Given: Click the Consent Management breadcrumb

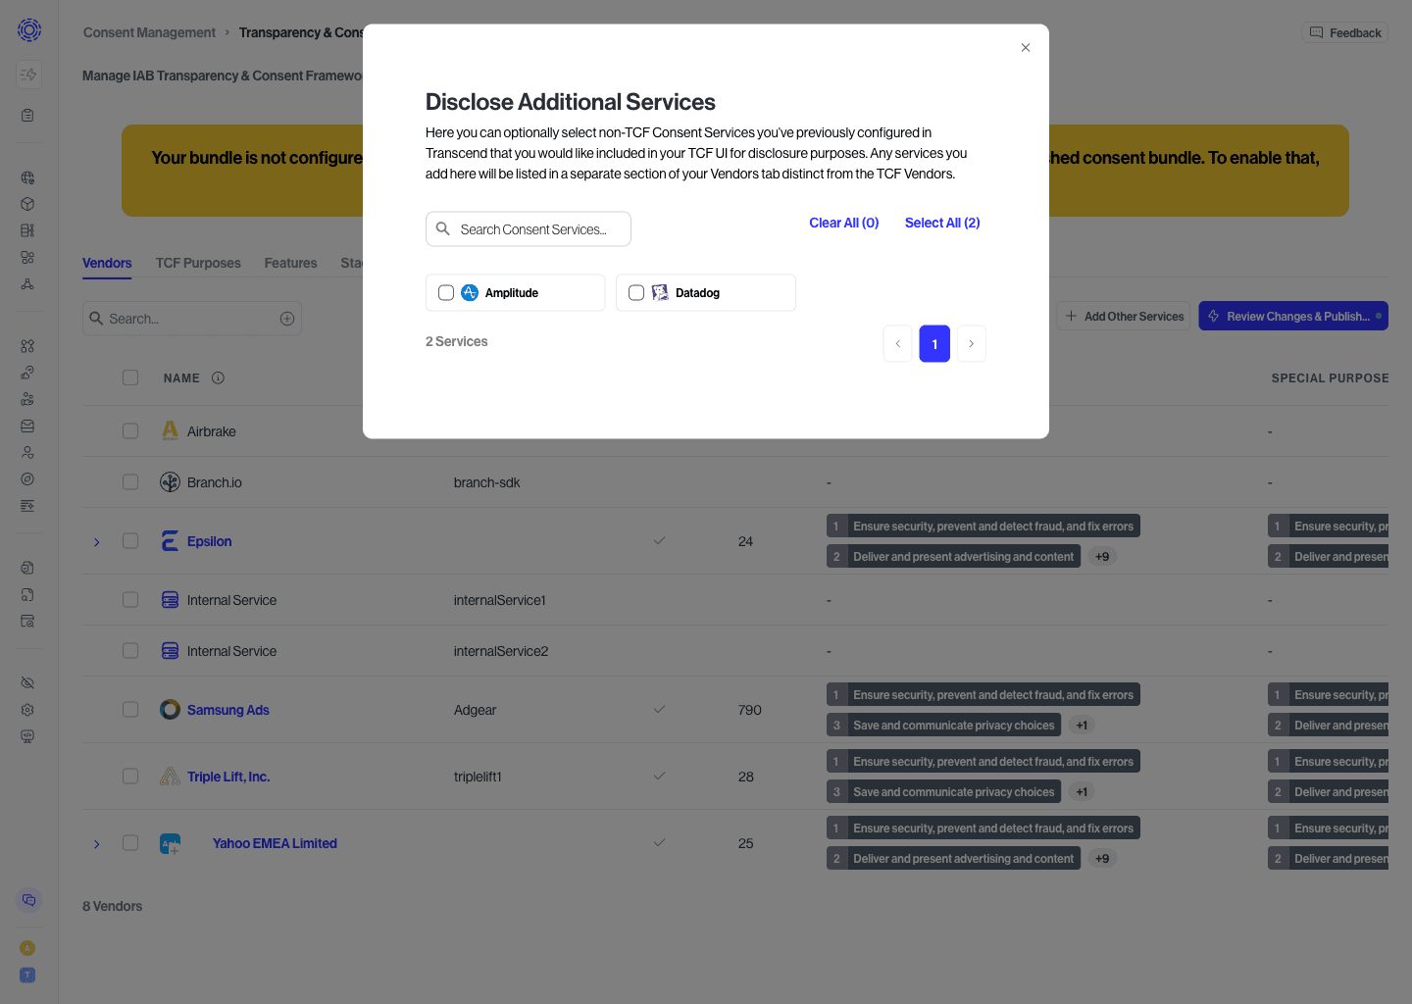Looking at the screenshot, I should tap(149, 32).
